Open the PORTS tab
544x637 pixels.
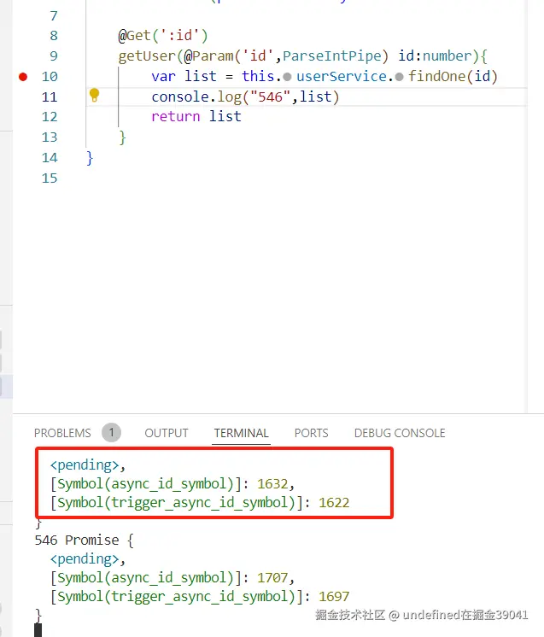[x=311, y=433]
